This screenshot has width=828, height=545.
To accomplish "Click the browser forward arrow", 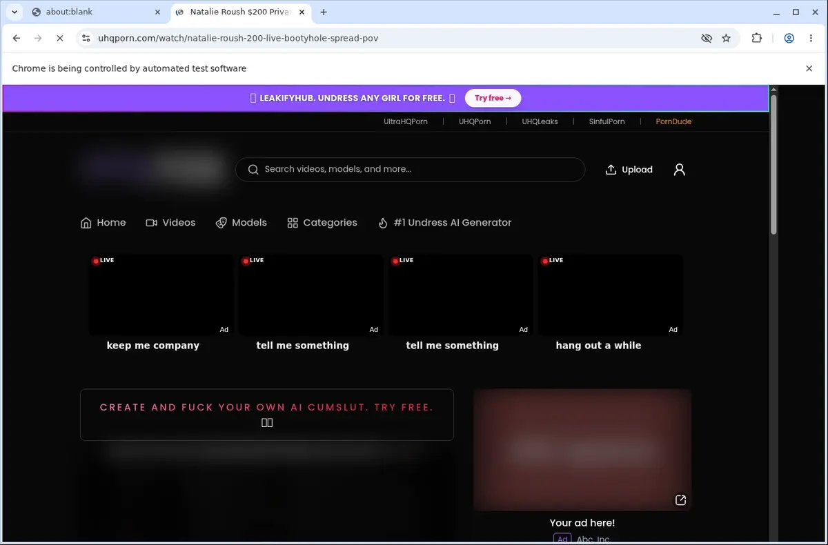I will [x=38, y=39].
